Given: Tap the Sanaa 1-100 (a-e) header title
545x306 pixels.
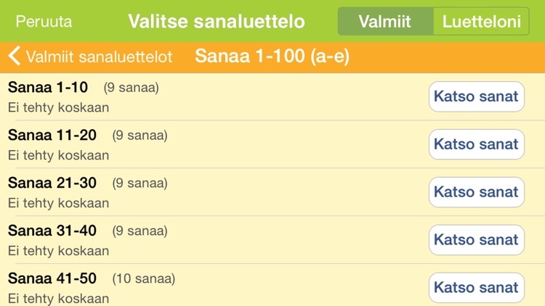Looking at the screenshot, I should tap(272, 57).
